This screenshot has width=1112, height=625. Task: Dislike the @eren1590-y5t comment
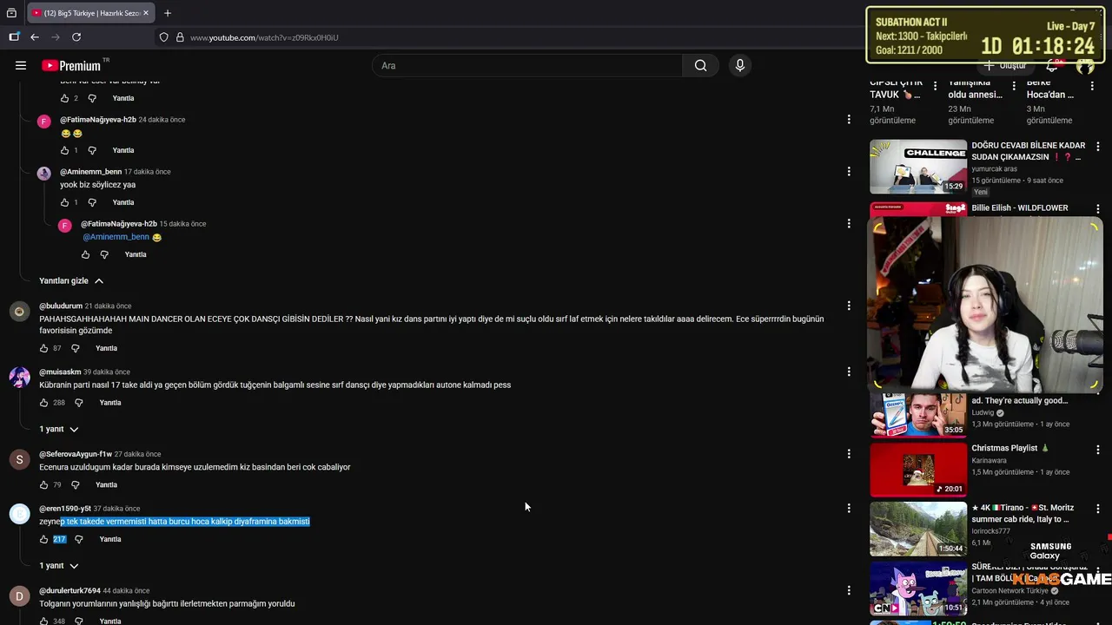tap(78, 539)
